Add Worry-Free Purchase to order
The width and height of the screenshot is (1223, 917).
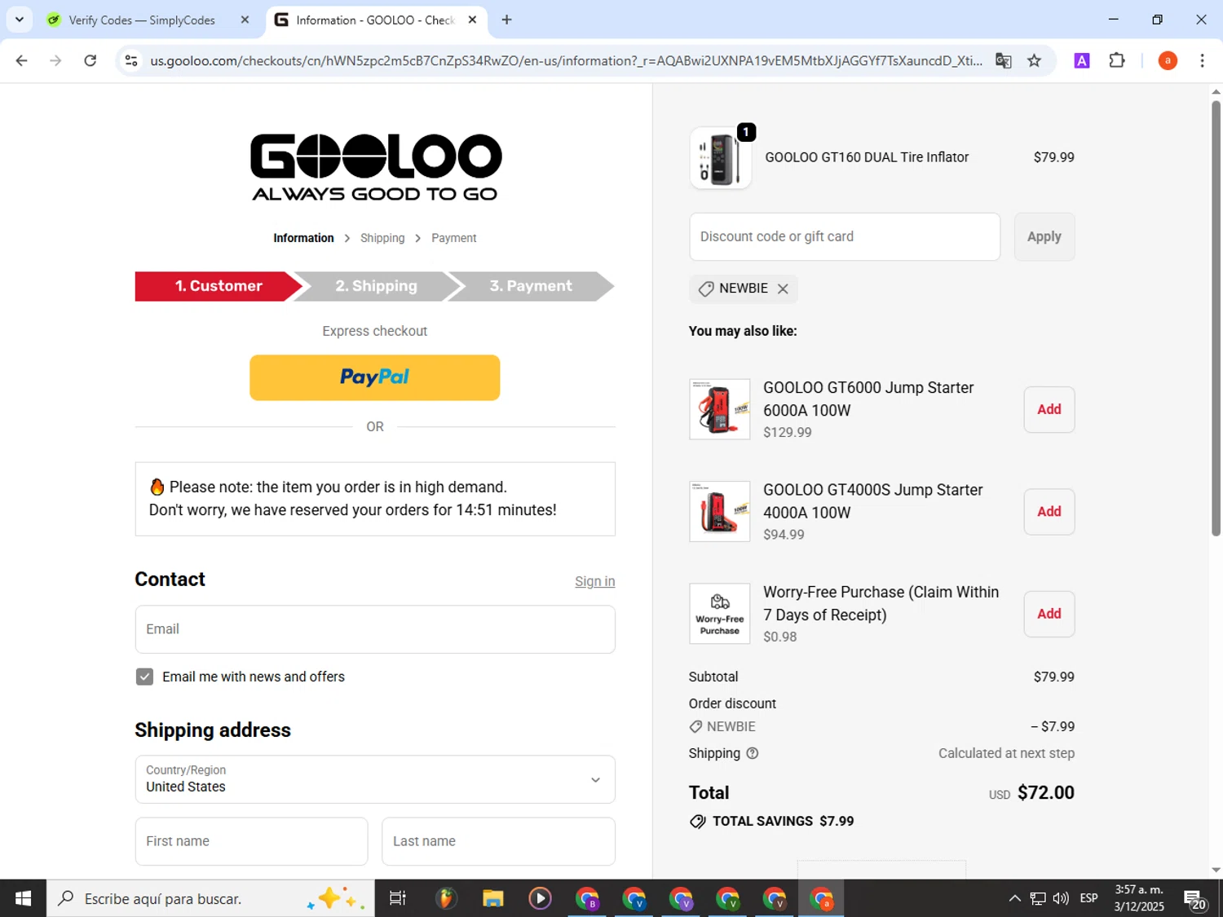pos(1049,614)
